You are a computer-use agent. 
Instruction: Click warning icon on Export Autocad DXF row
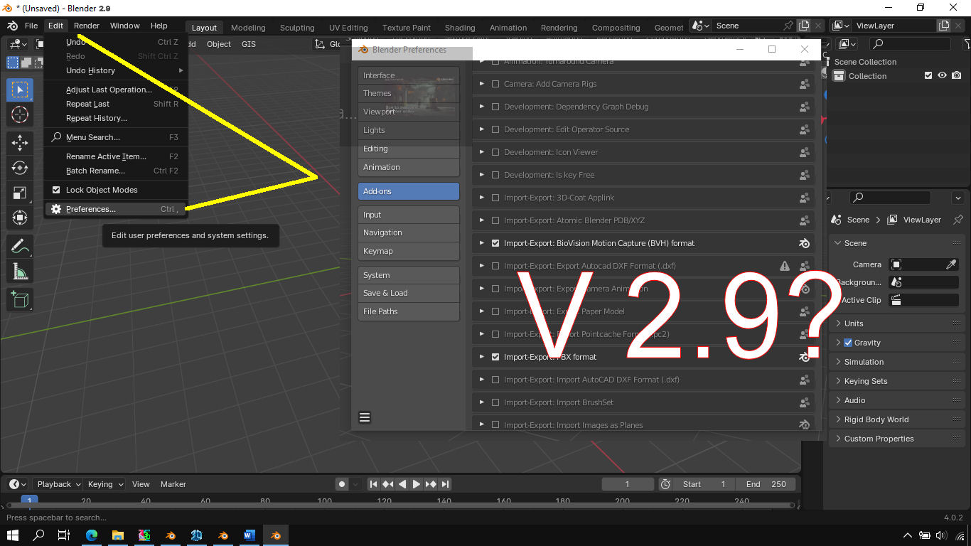tap(785, 266)
